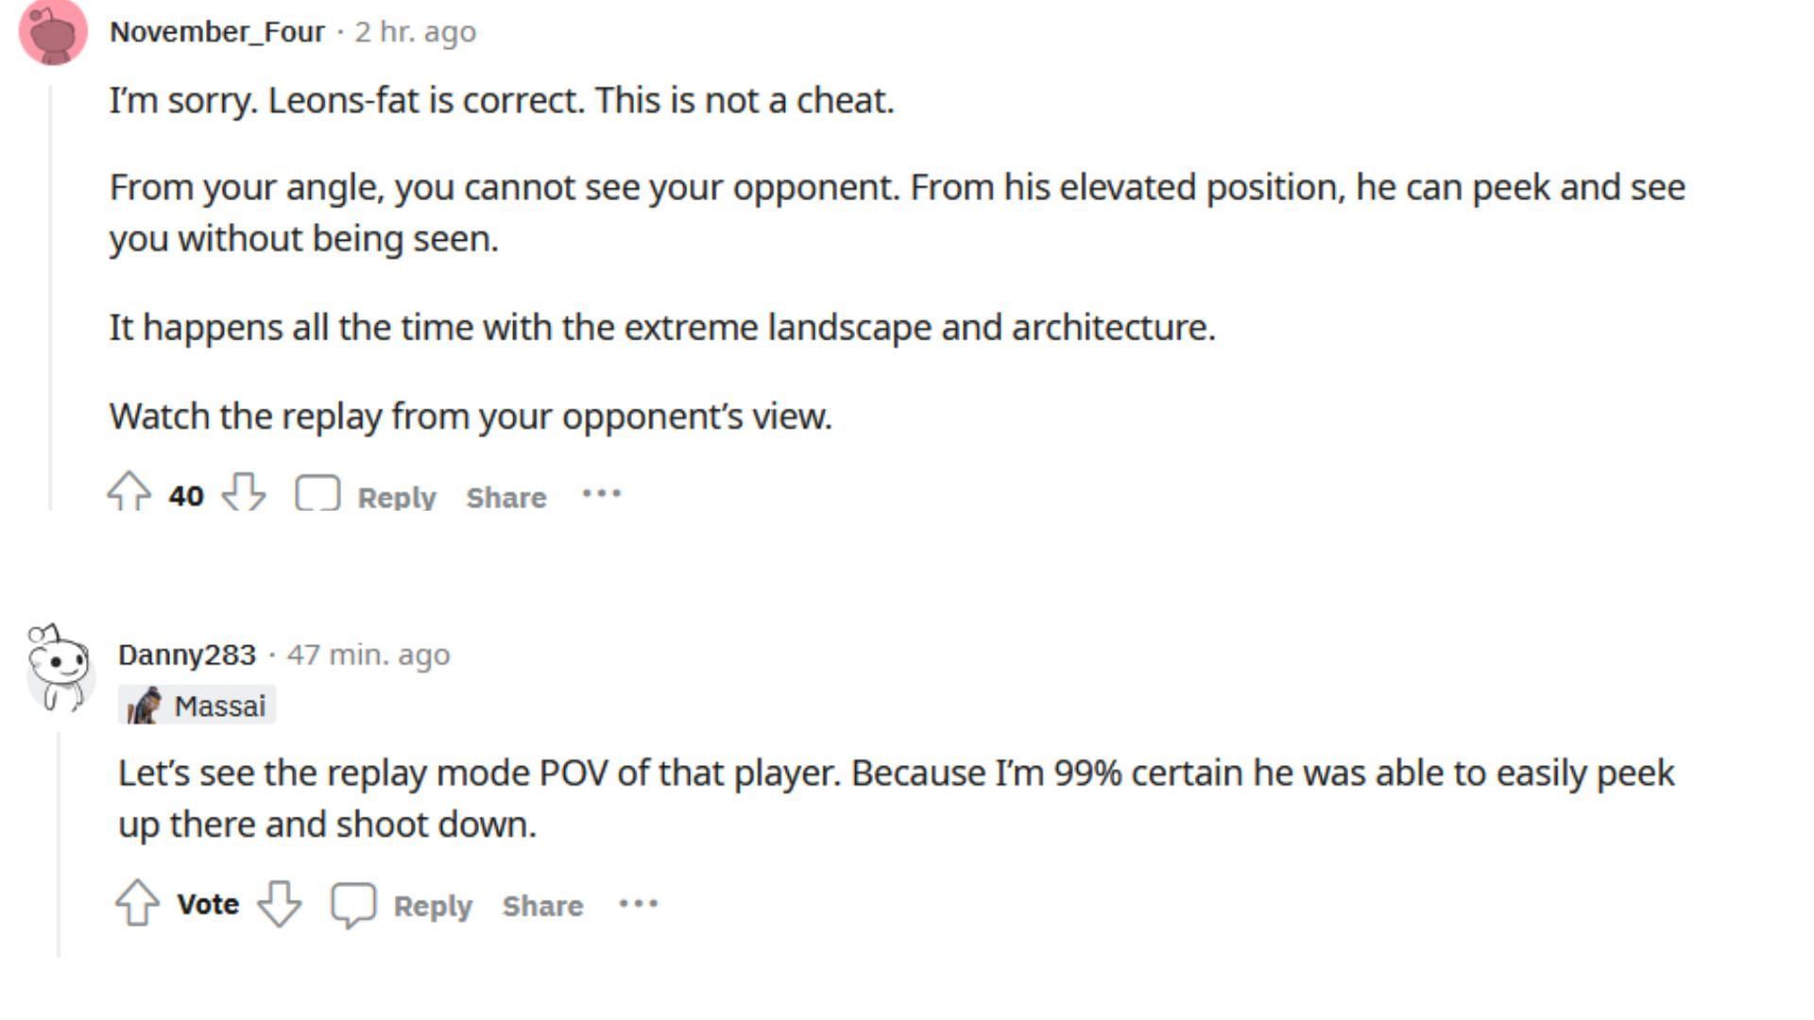Collapse Danny283's comment thread line
1814x1020 pixels.
59,845
